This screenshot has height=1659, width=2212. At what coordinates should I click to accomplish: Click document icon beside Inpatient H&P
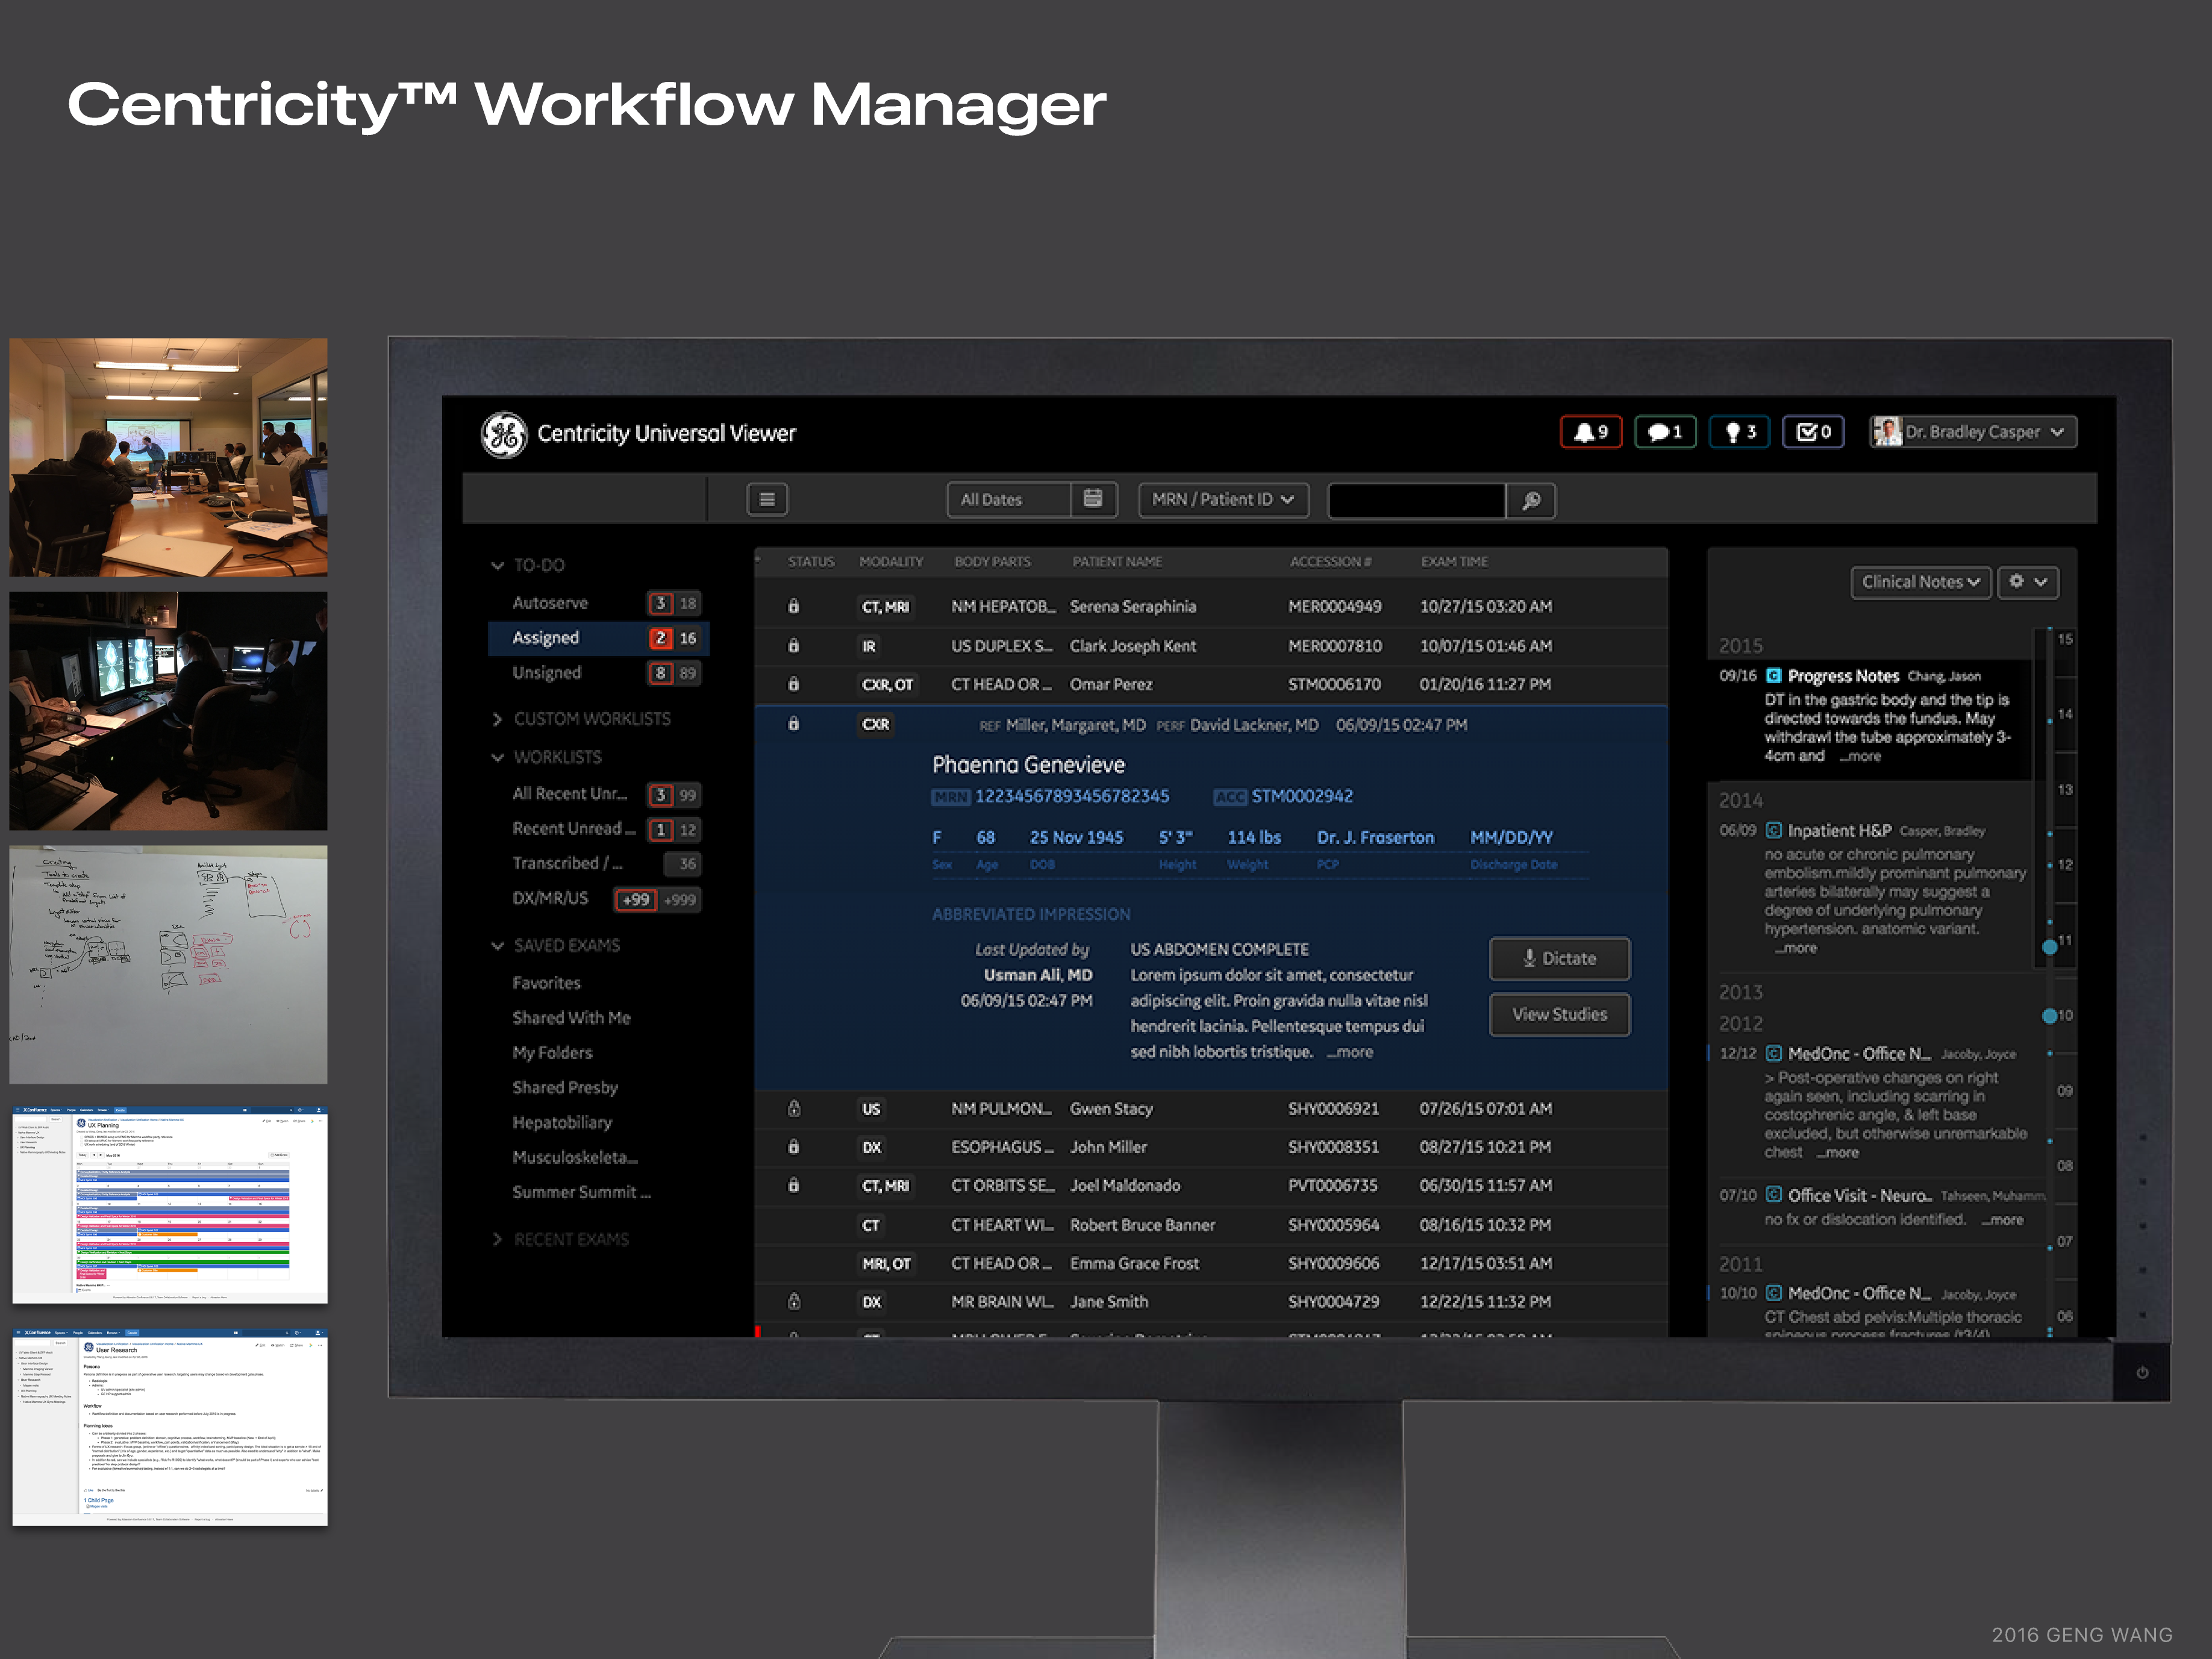pyautogui.click(x=1774, y=830)
